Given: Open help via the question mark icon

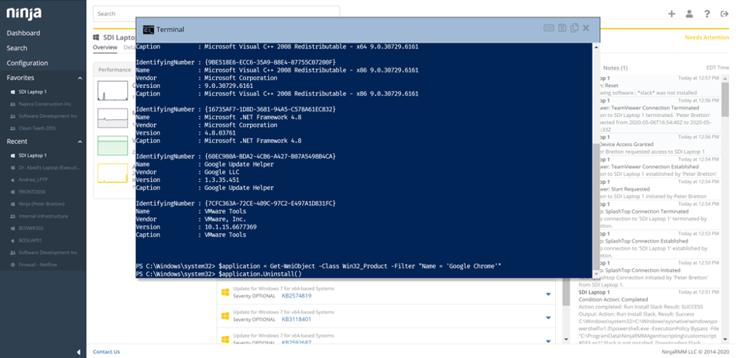Looking at the screenshot, I should pyautogui.click(x=707, y=13).
